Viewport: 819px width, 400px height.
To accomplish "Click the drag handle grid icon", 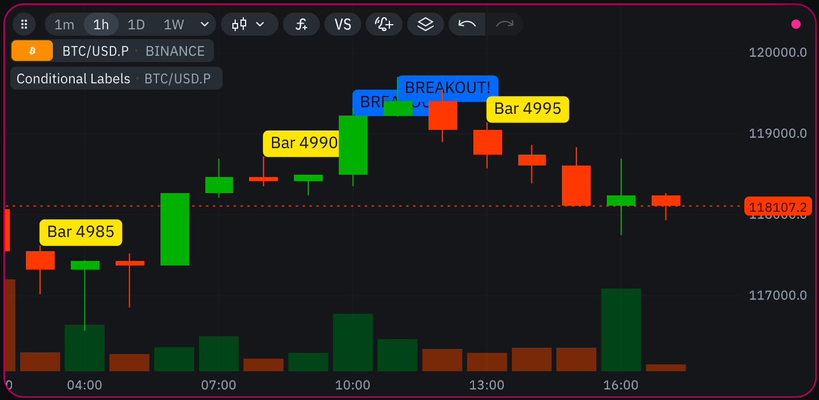I will click(24, 24).
